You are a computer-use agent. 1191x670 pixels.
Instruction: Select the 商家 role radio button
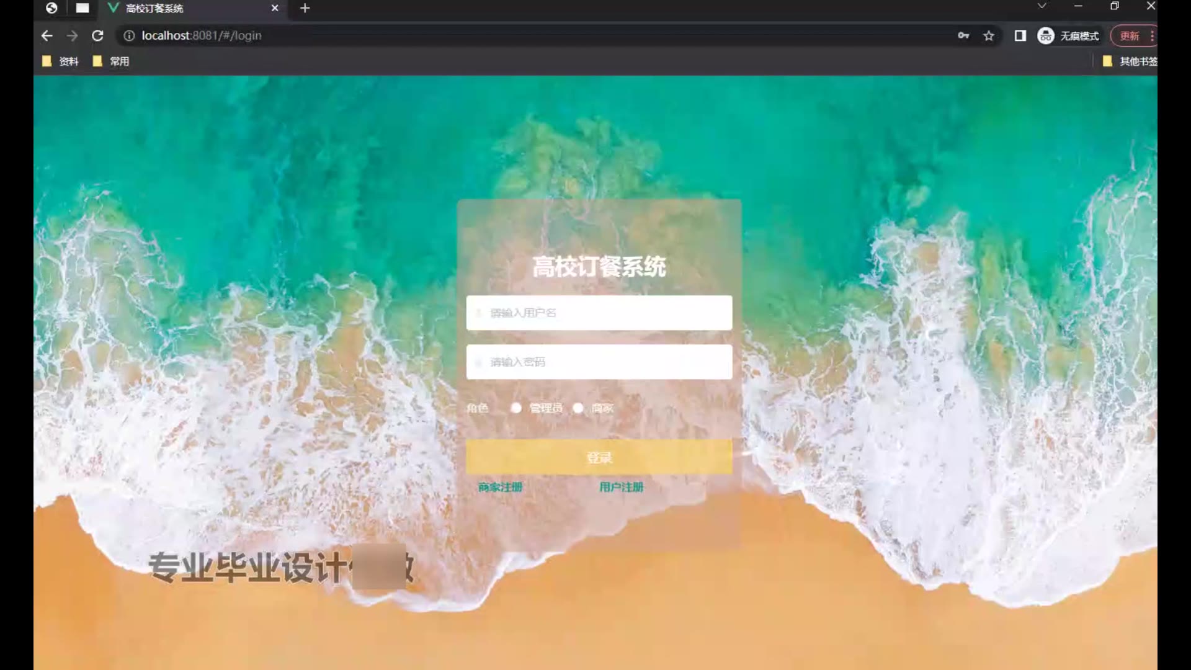point(578,408)
